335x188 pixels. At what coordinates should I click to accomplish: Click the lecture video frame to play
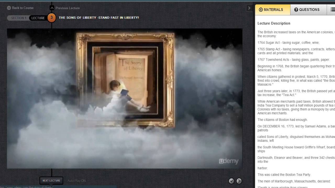click(x=125, y=98)
